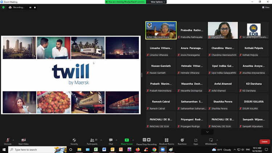Screen dimensions: 272x153
Task: Unmute the microphone
Action: coord(8,141)
